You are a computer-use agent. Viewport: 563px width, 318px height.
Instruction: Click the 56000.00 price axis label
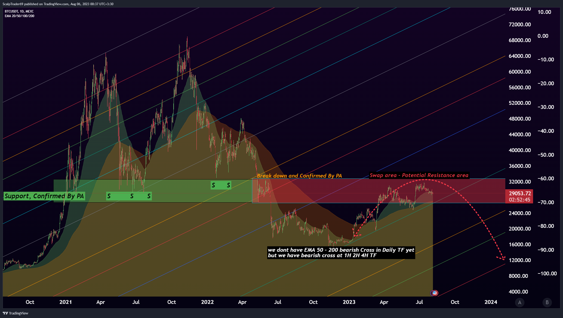pyautogui.click(x=520, y=87)
